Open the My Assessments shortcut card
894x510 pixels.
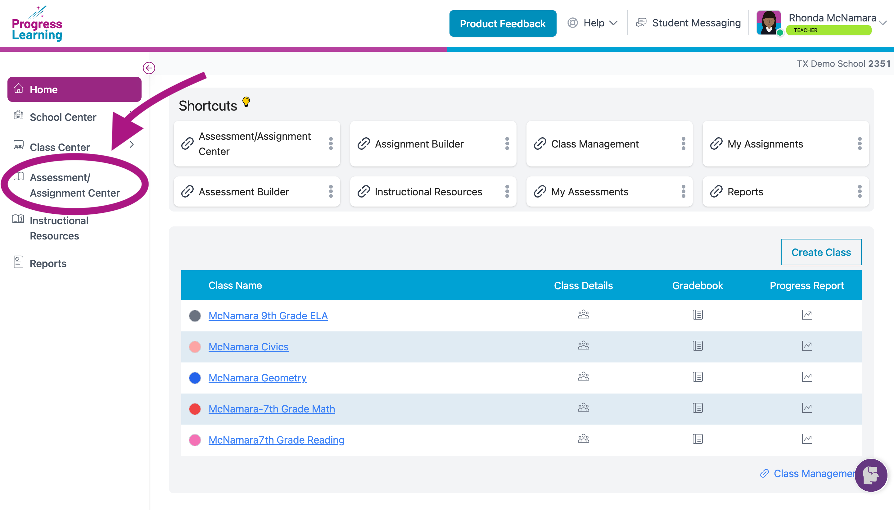(x=609, y=192)
